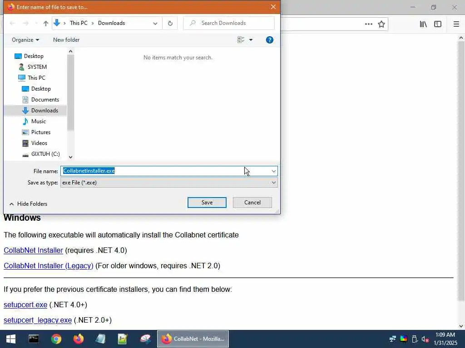The width and height of the screenshot is (465, 348).
Task: Click the CollabNet Installer (Legacy) link
Action: point(48,266)
